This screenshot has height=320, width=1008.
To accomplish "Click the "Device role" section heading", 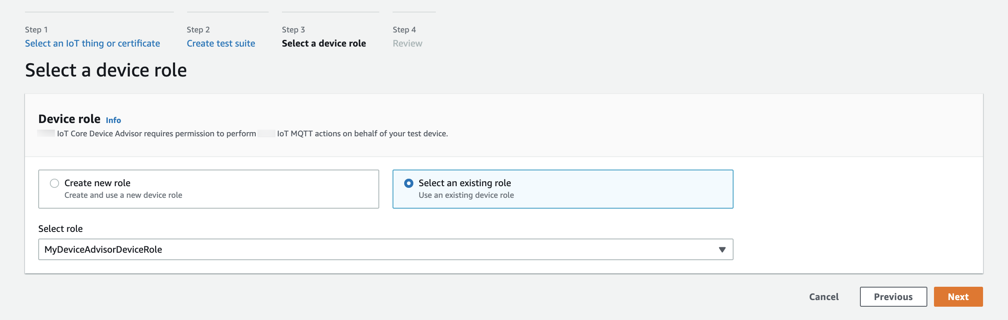I will tap(69, 119).
